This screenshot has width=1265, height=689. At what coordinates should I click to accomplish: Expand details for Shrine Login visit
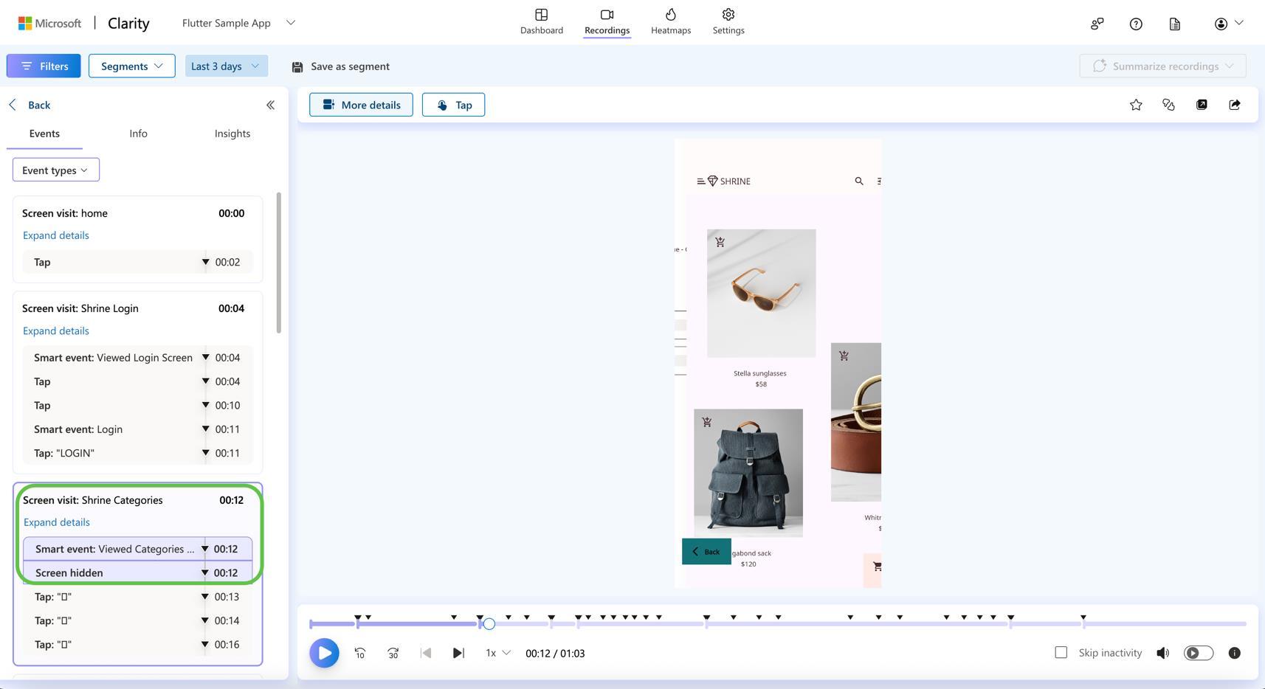56,330
